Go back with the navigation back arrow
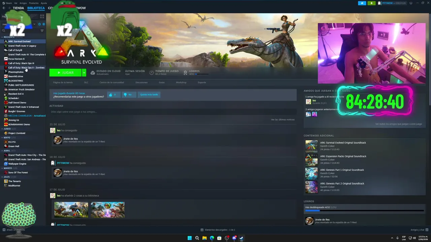431x242 pixels. (x=4, y=8)
